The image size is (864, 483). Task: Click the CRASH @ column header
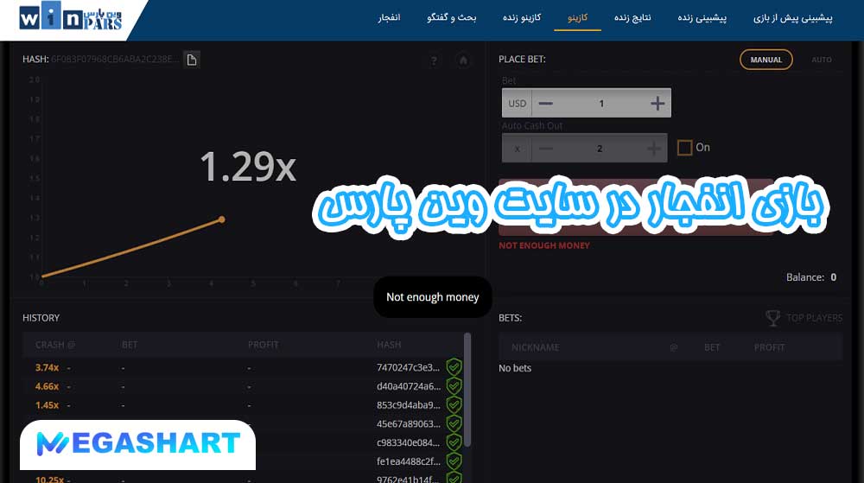(x=55, y=345)
